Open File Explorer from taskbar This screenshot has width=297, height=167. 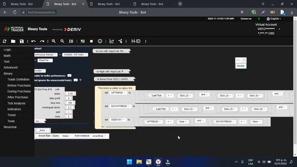coord(139,162)
